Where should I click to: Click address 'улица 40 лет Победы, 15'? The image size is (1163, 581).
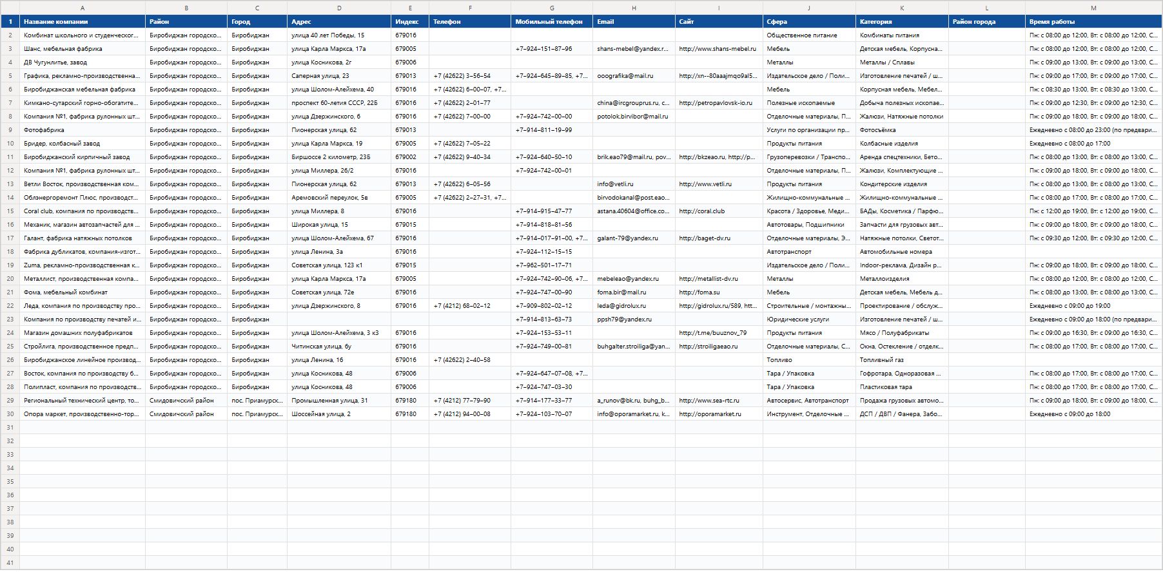pos(339,35)
